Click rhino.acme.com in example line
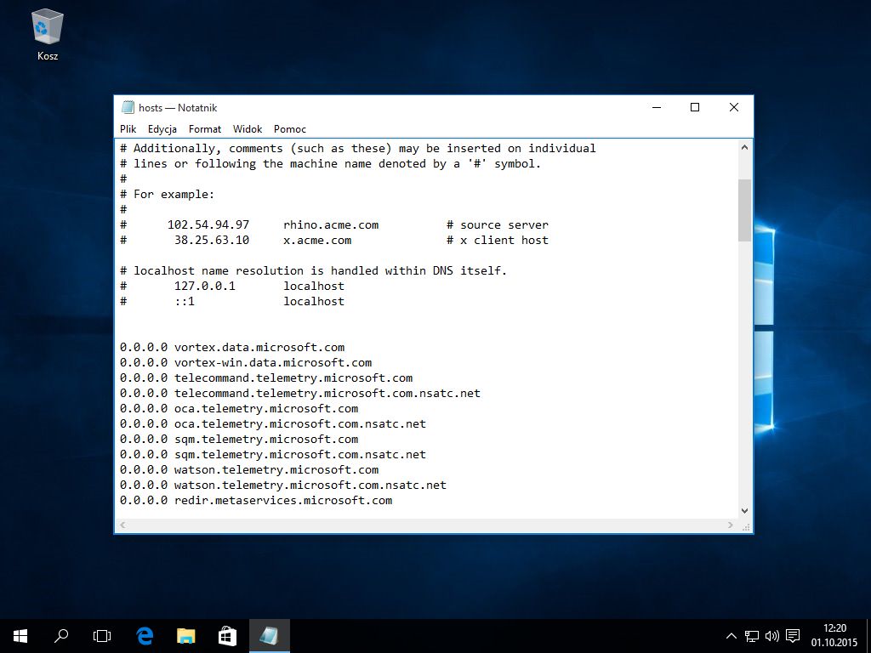 tap(331, 224)
